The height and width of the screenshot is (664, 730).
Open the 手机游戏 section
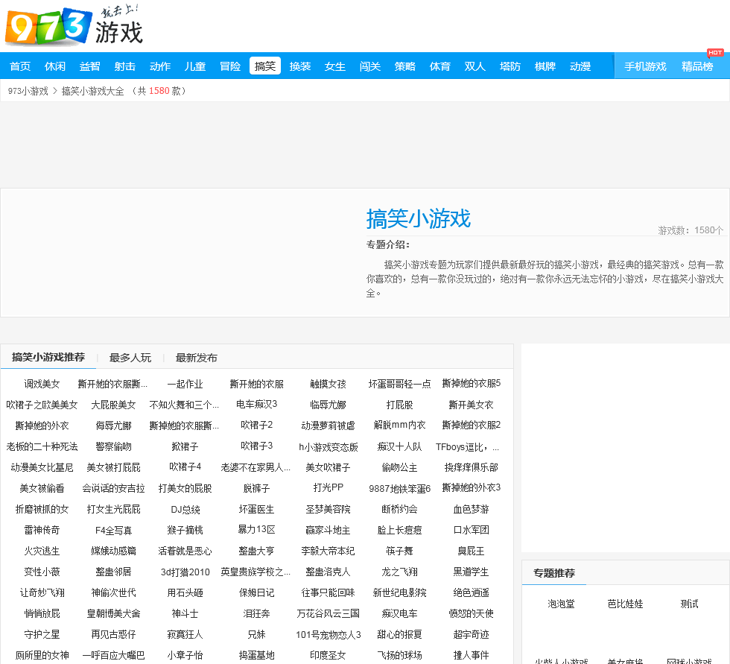point(645,66)
